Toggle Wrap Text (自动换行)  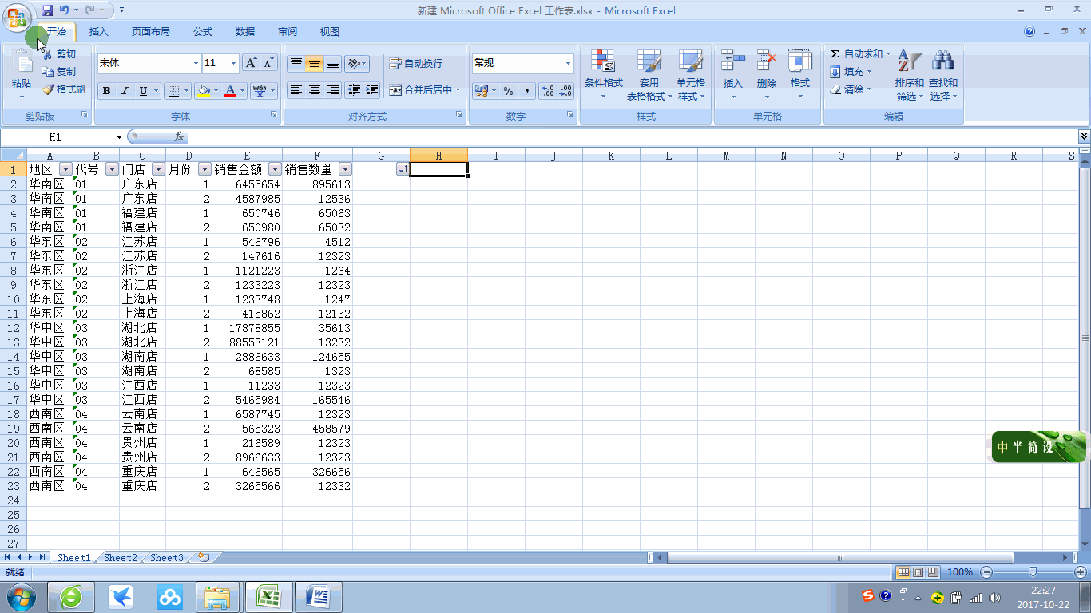[415, 64]
